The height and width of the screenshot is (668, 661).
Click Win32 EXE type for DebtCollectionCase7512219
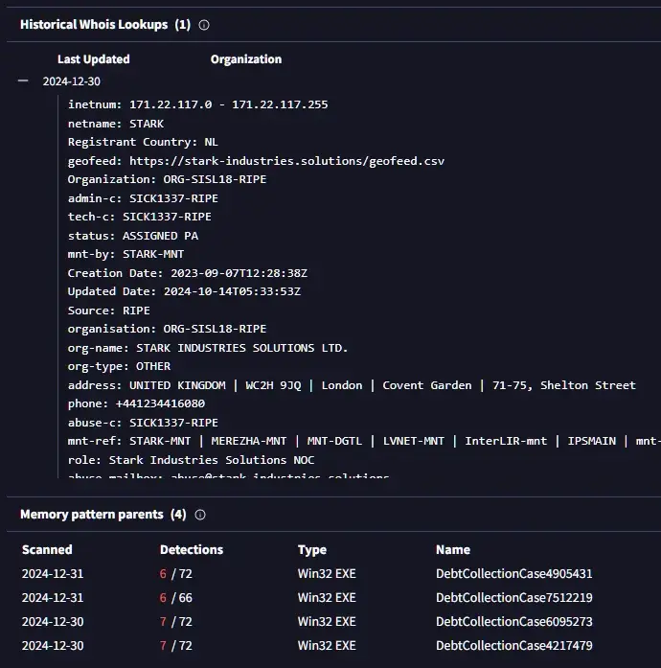coord(327,598)
